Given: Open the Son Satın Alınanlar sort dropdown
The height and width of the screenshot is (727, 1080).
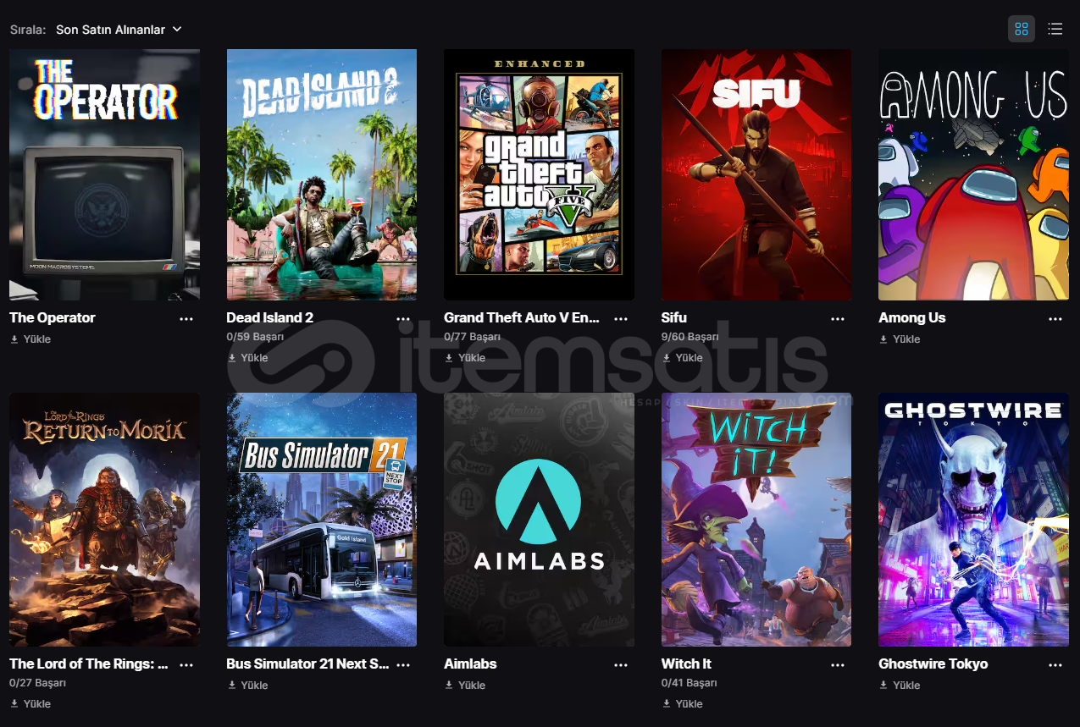Looking at the screenshot, I should click(119, 30).
